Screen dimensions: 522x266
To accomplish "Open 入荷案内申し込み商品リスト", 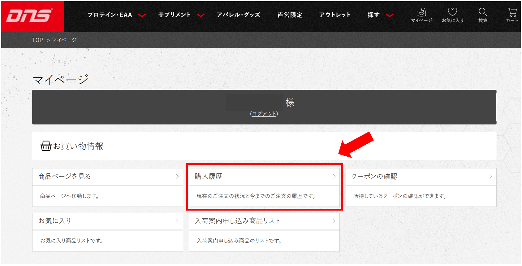I will point(264,221).
